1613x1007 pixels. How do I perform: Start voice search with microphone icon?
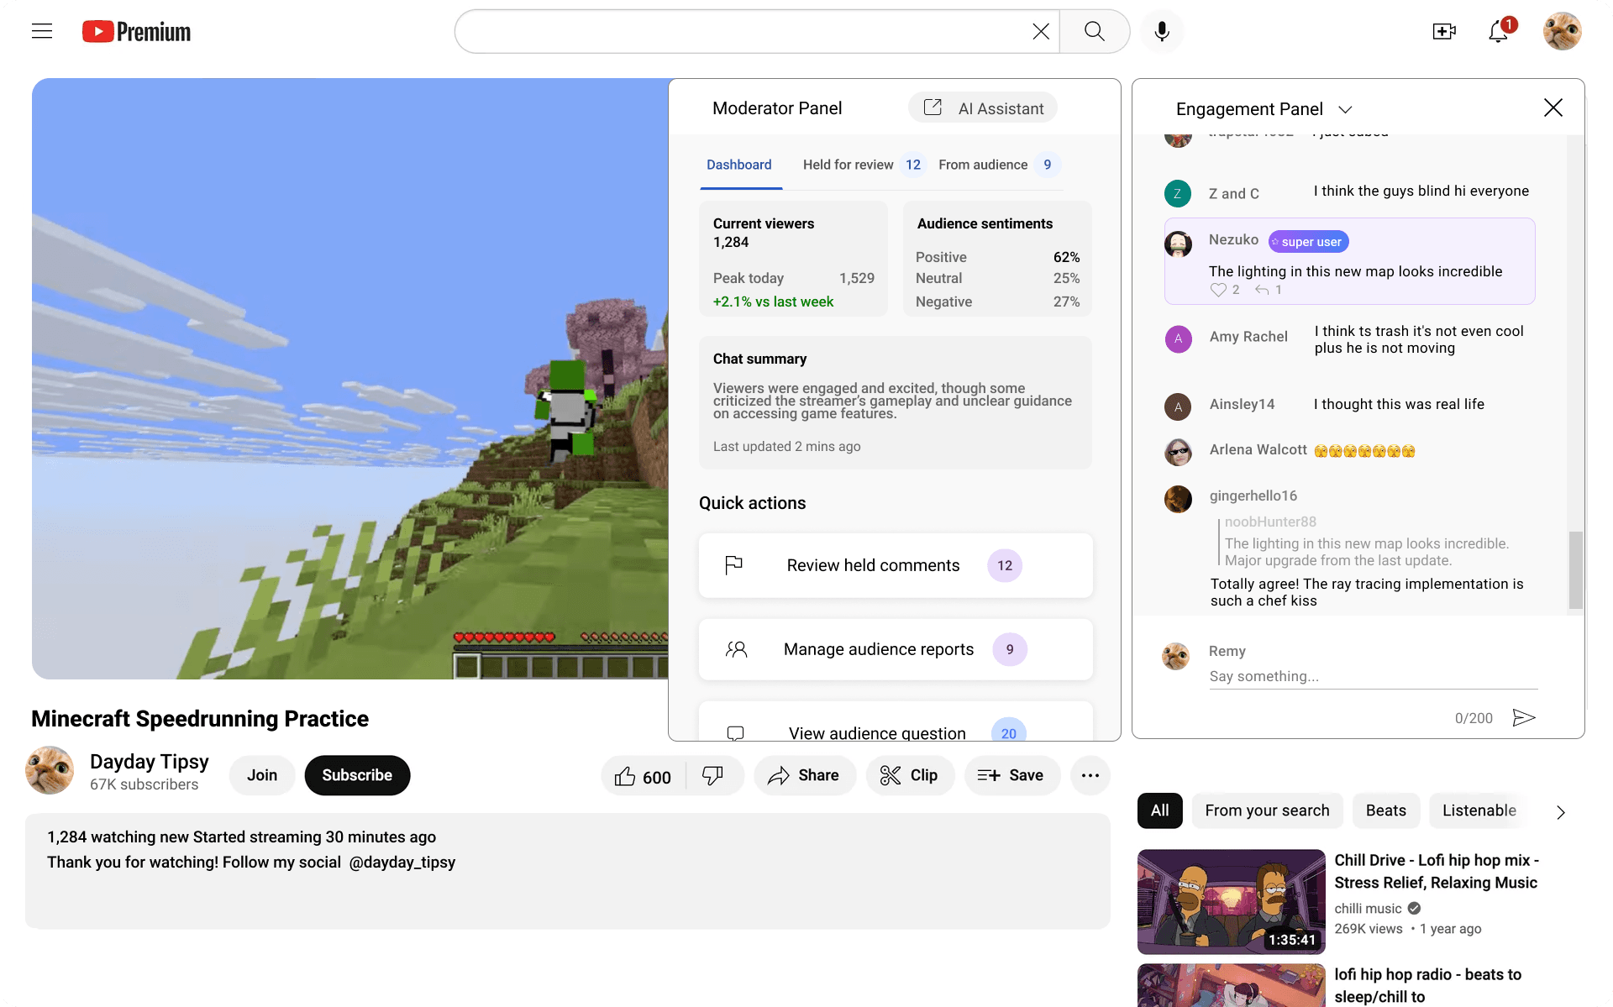coord(1162,32)
